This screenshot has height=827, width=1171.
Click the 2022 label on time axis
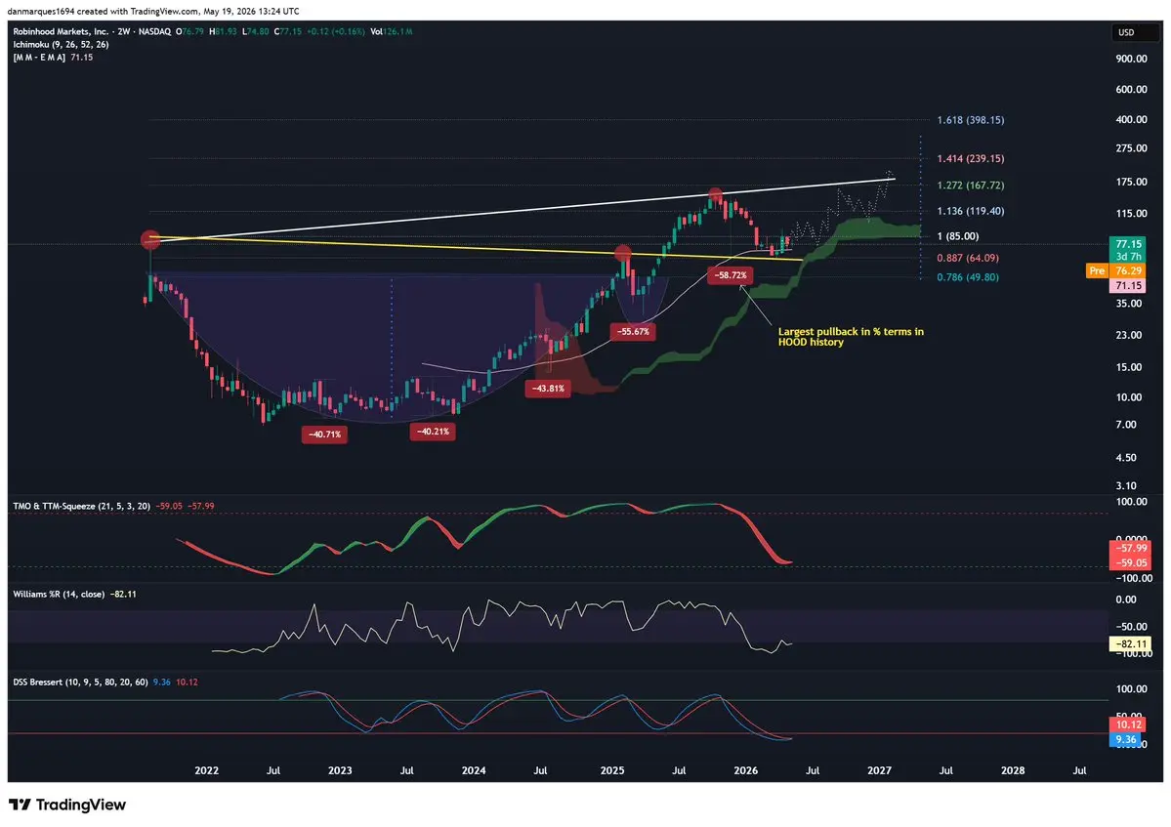pos(207,770)
